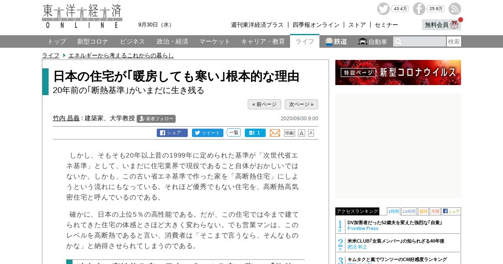
Task: Open 肥沼 和之 author link
Action: click(x=357, y=247)
